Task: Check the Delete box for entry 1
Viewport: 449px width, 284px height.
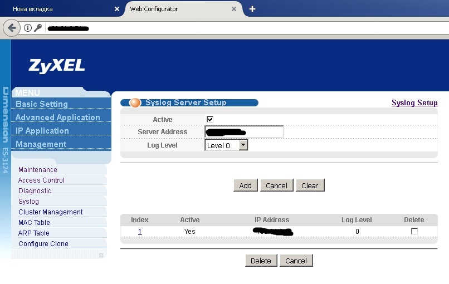Action: (x=414, y=231)
